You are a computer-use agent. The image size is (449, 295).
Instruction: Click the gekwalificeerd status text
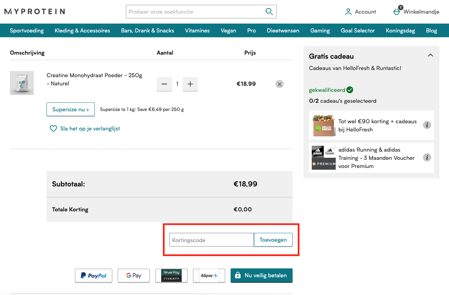[327, 90]
